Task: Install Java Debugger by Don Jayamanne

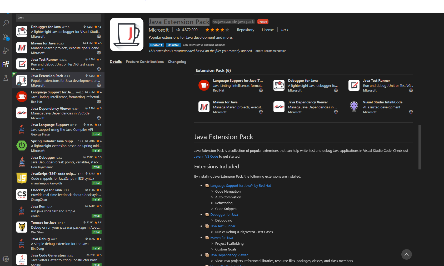Action: [x=96, y=167]
